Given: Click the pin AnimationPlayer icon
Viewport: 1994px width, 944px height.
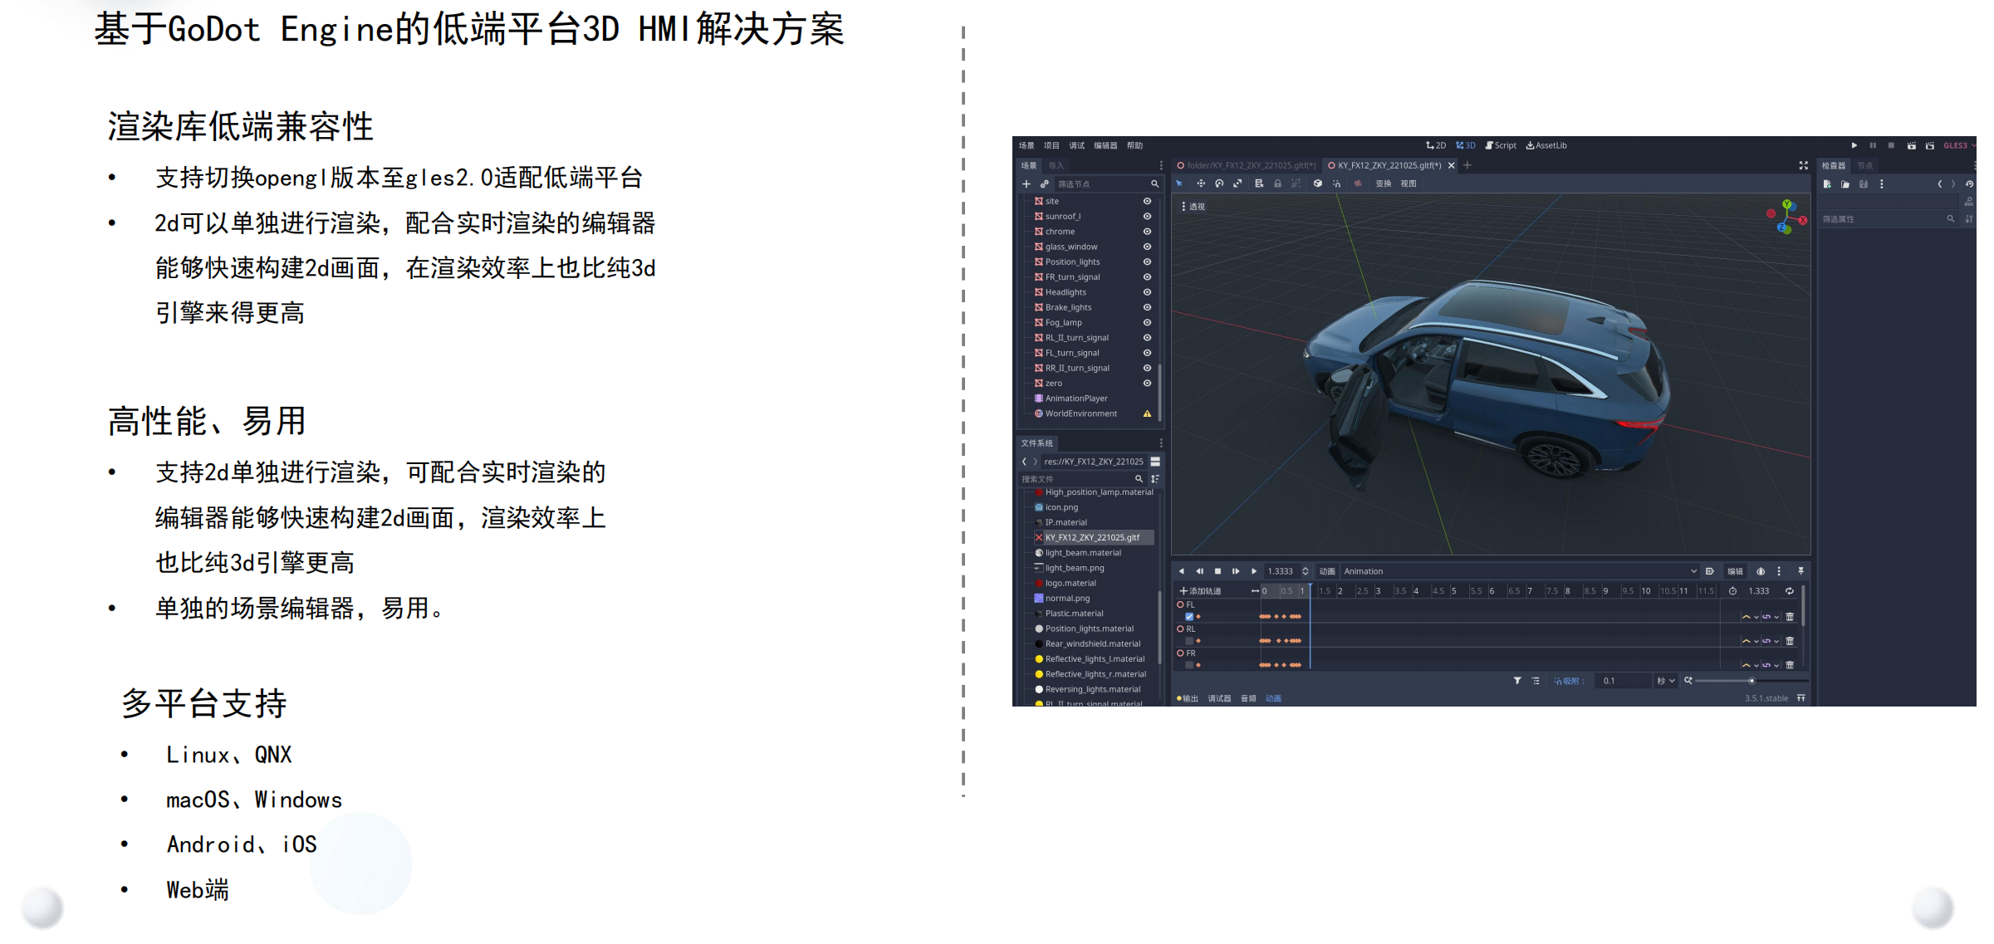Looking at the screenshot, I should coord(1800,571).
